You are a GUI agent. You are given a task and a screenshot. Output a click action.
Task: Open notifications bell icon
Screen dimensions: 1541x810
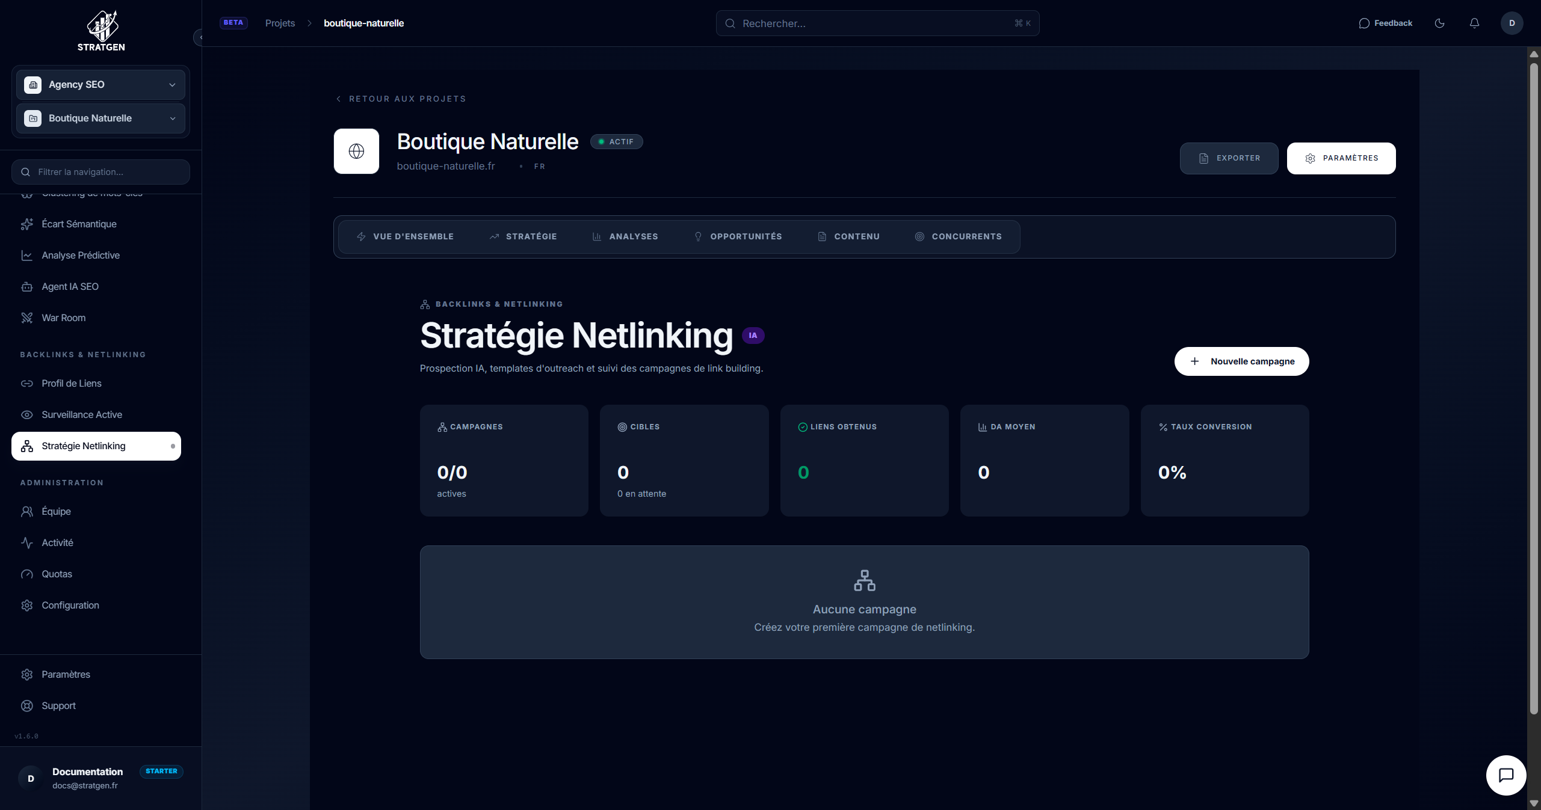point(1474,23)
